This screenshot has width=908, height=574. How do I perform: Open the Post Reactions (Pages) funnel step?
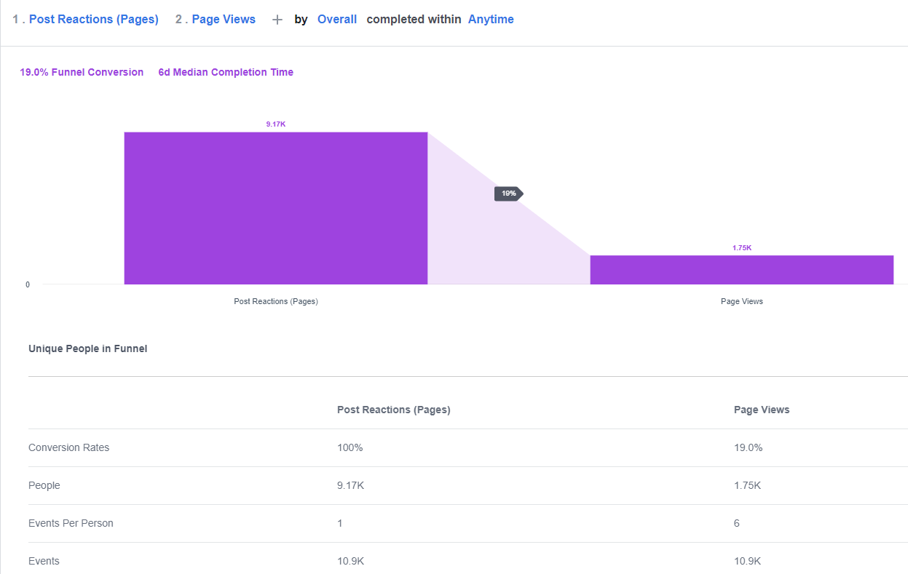point(93,20)
